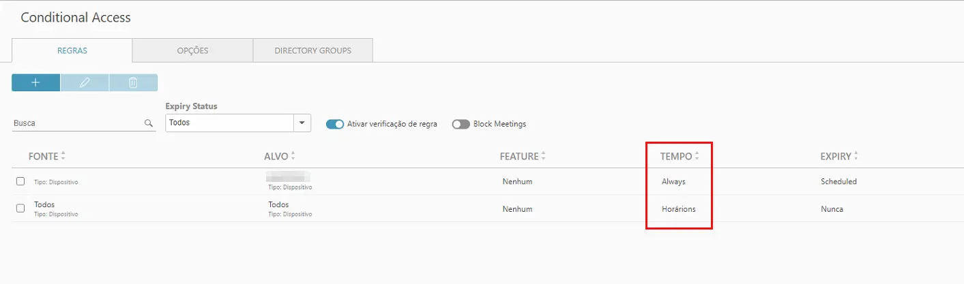Sort rules by FEATURE column arrows
Screen dimensions: 964x284
coord(544,156)
